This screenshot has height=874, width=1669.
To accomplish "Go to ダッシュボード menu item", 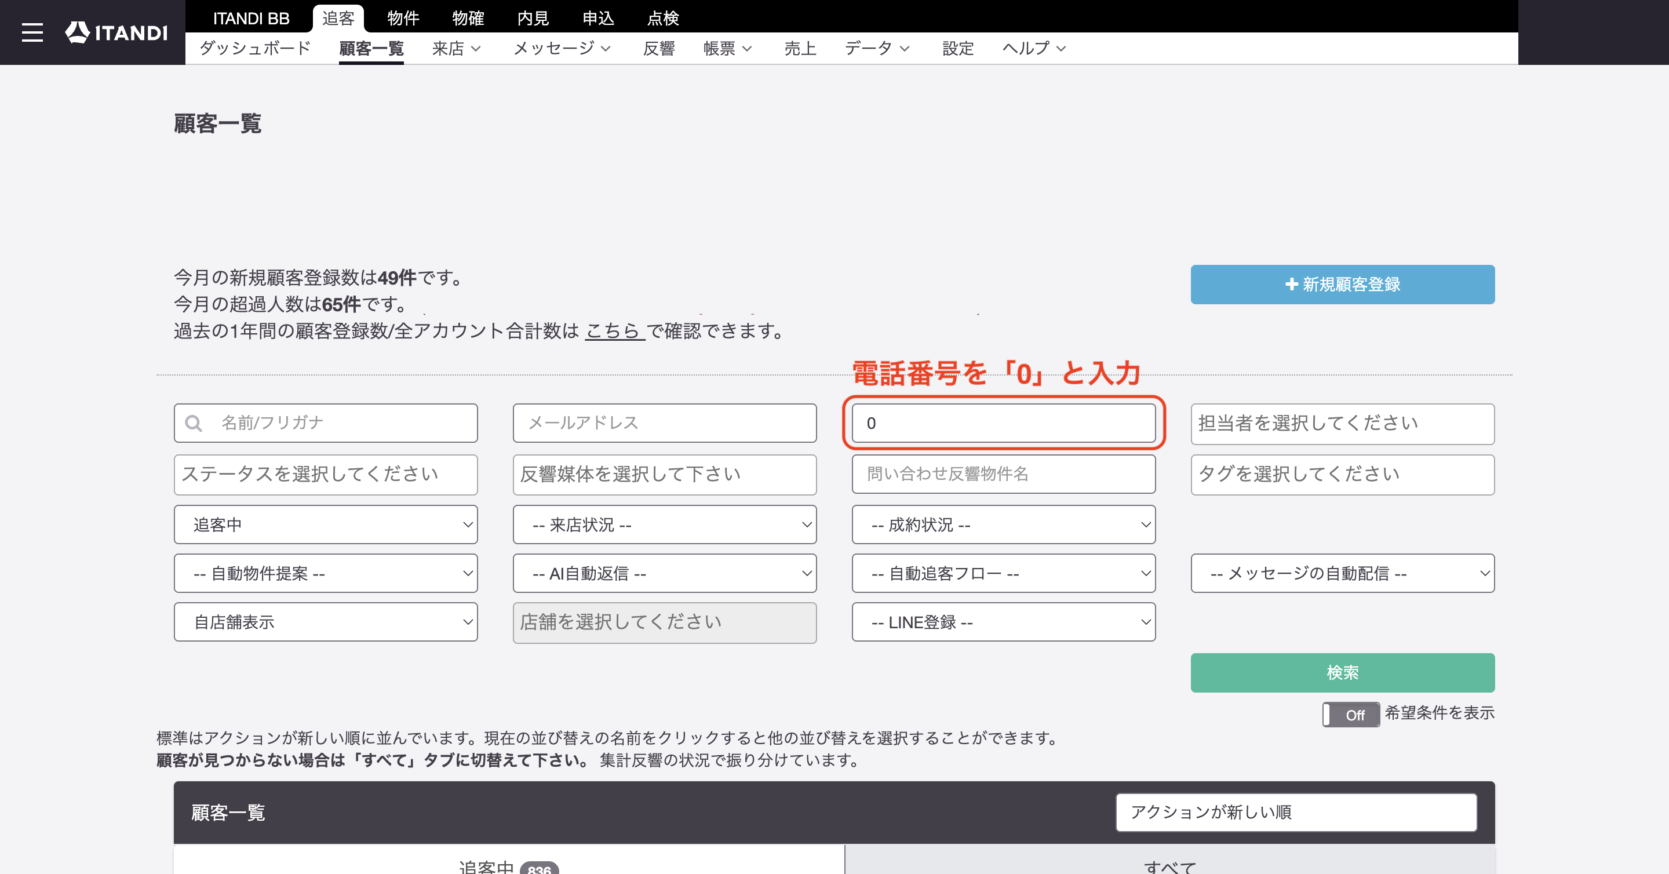I will pos(255,48).
